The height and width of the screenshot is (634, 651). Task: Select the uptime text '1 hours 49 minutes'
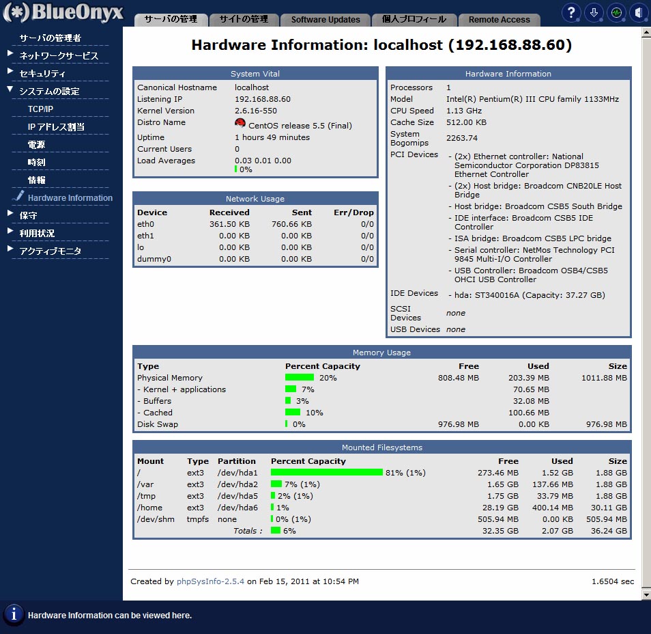(x=272, y=137)
